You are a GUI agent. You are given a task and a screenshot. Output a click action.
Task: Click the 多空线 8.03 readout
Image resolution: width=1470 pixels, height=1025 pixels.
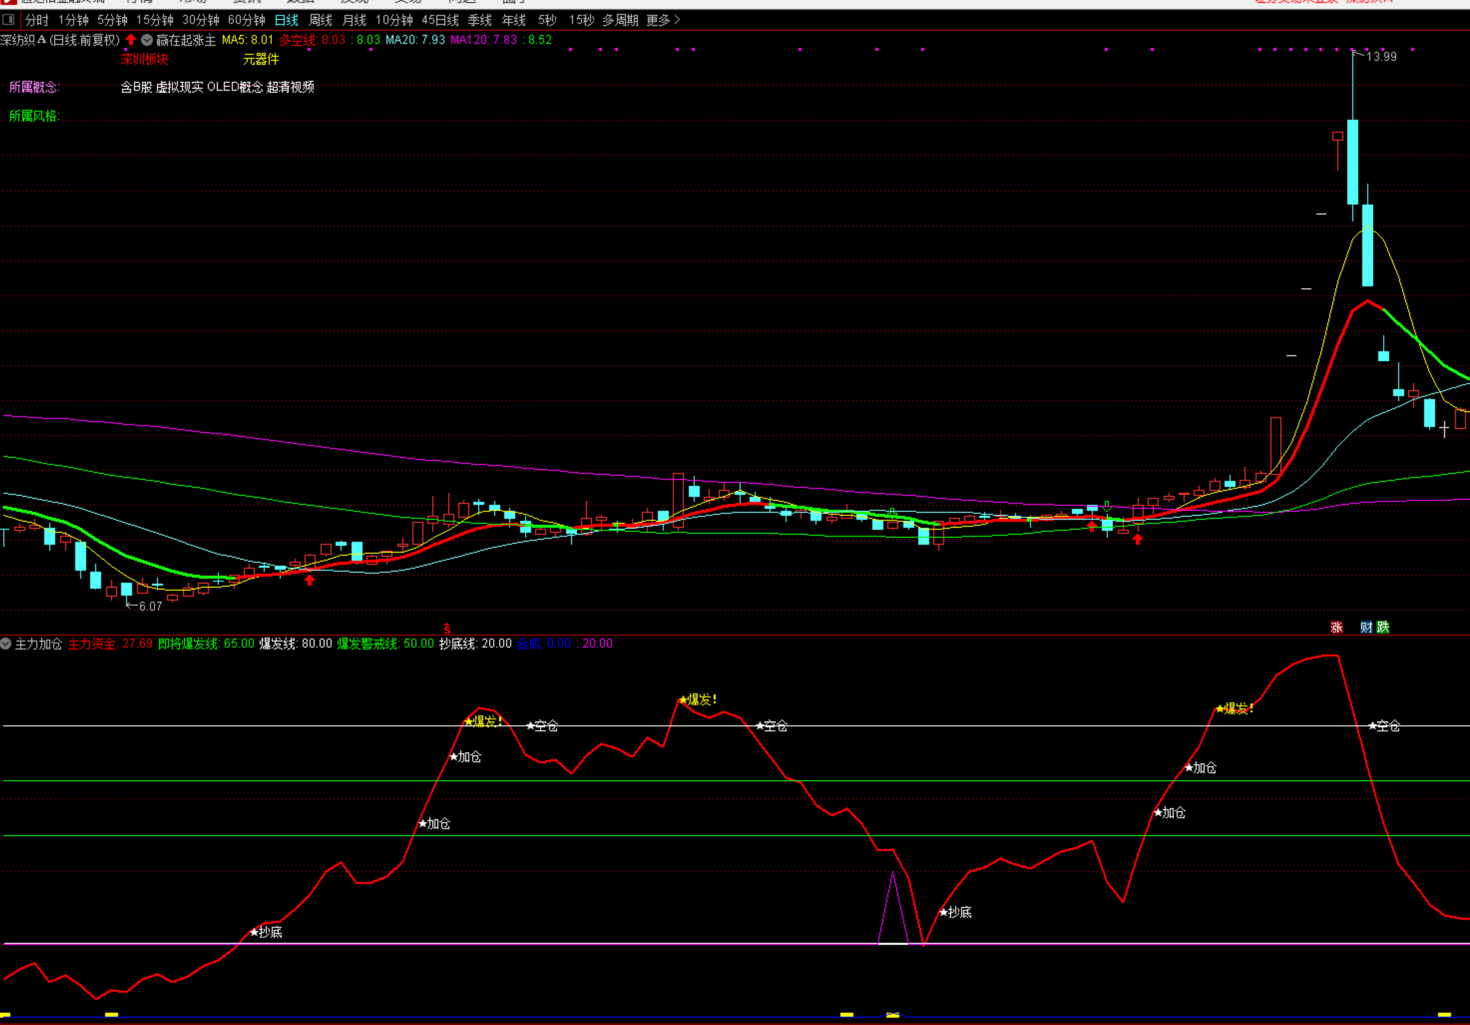[312, 40]
